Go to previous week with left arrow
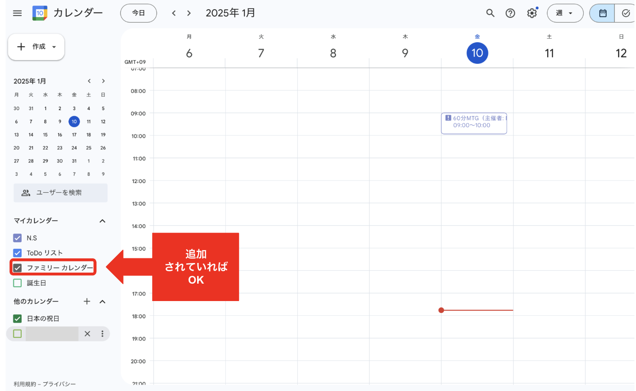Viewport: 636px width, 391px height. point(174,13)
